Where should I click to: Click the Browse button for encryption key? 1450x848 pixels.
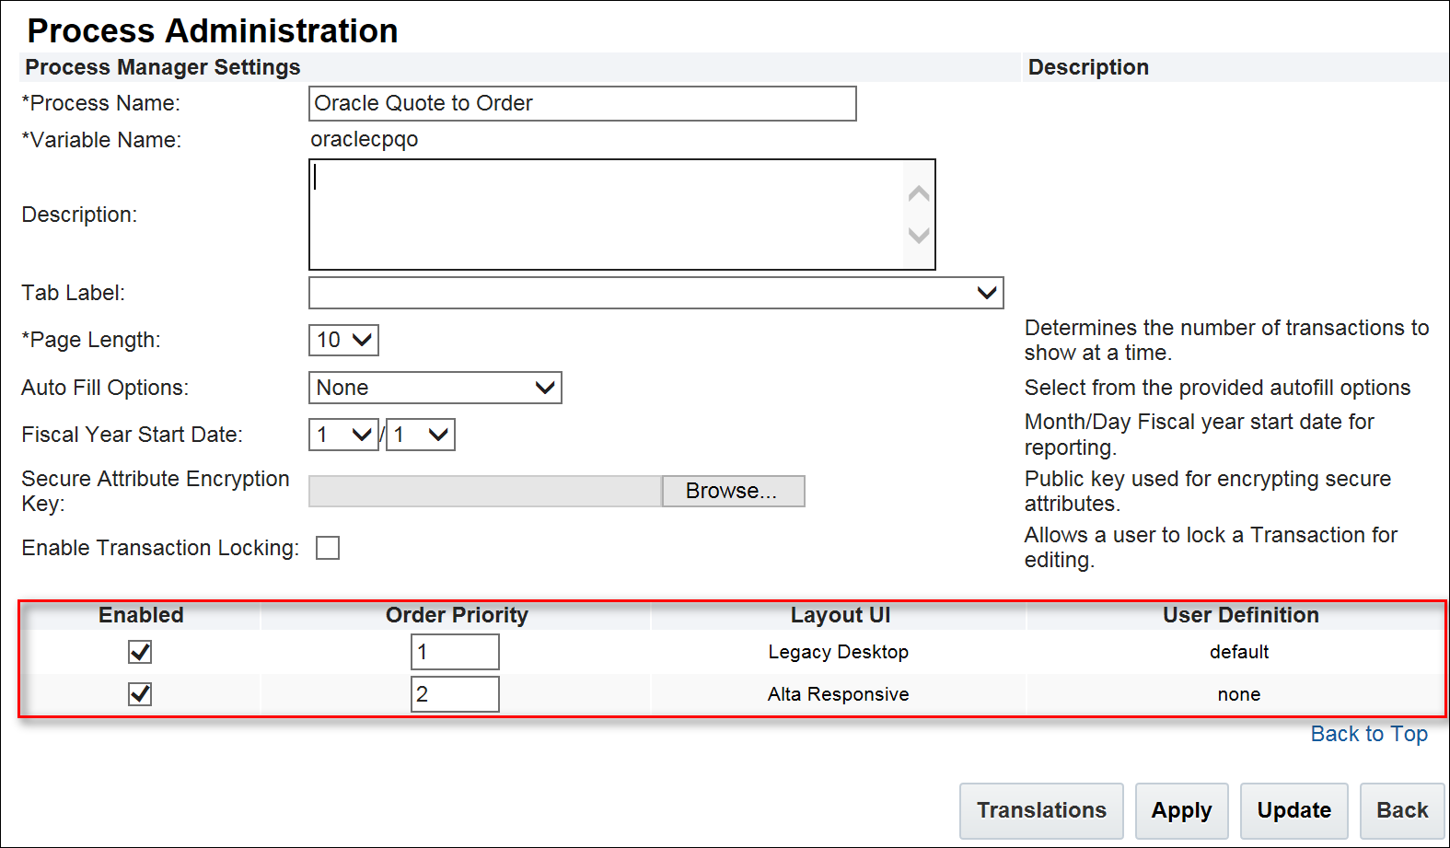pos(732,491)
